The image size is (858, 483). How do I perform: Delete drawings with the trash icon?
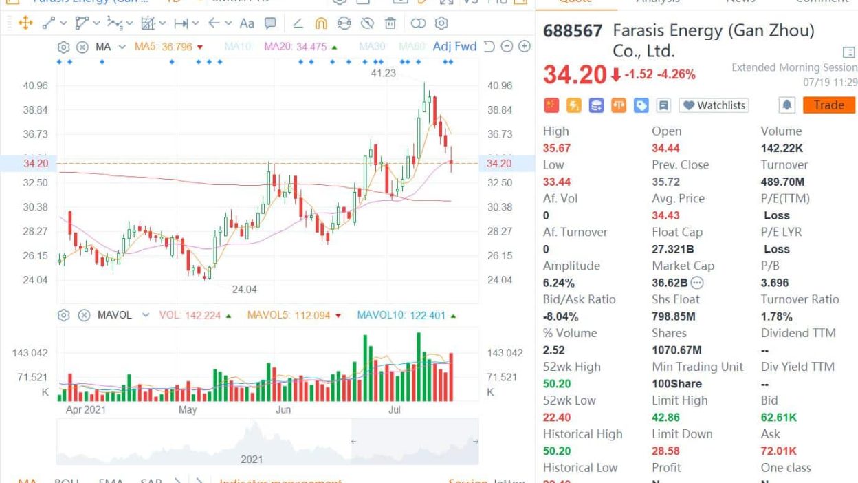click(390, 23)
